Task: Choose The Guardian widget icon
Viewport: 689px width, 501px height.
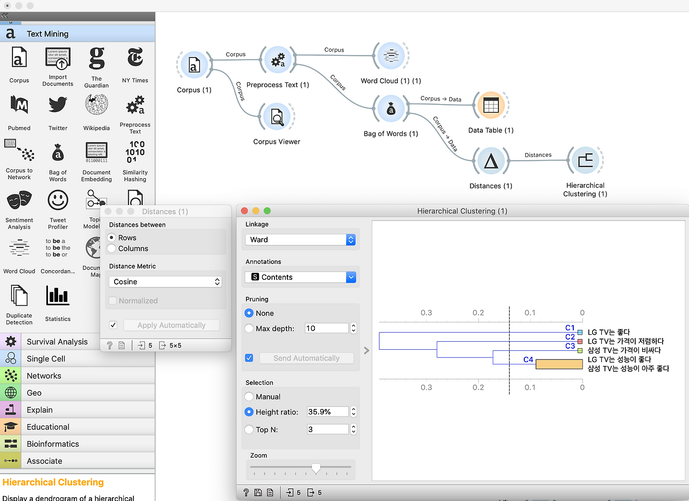Action: coord(96,58)
